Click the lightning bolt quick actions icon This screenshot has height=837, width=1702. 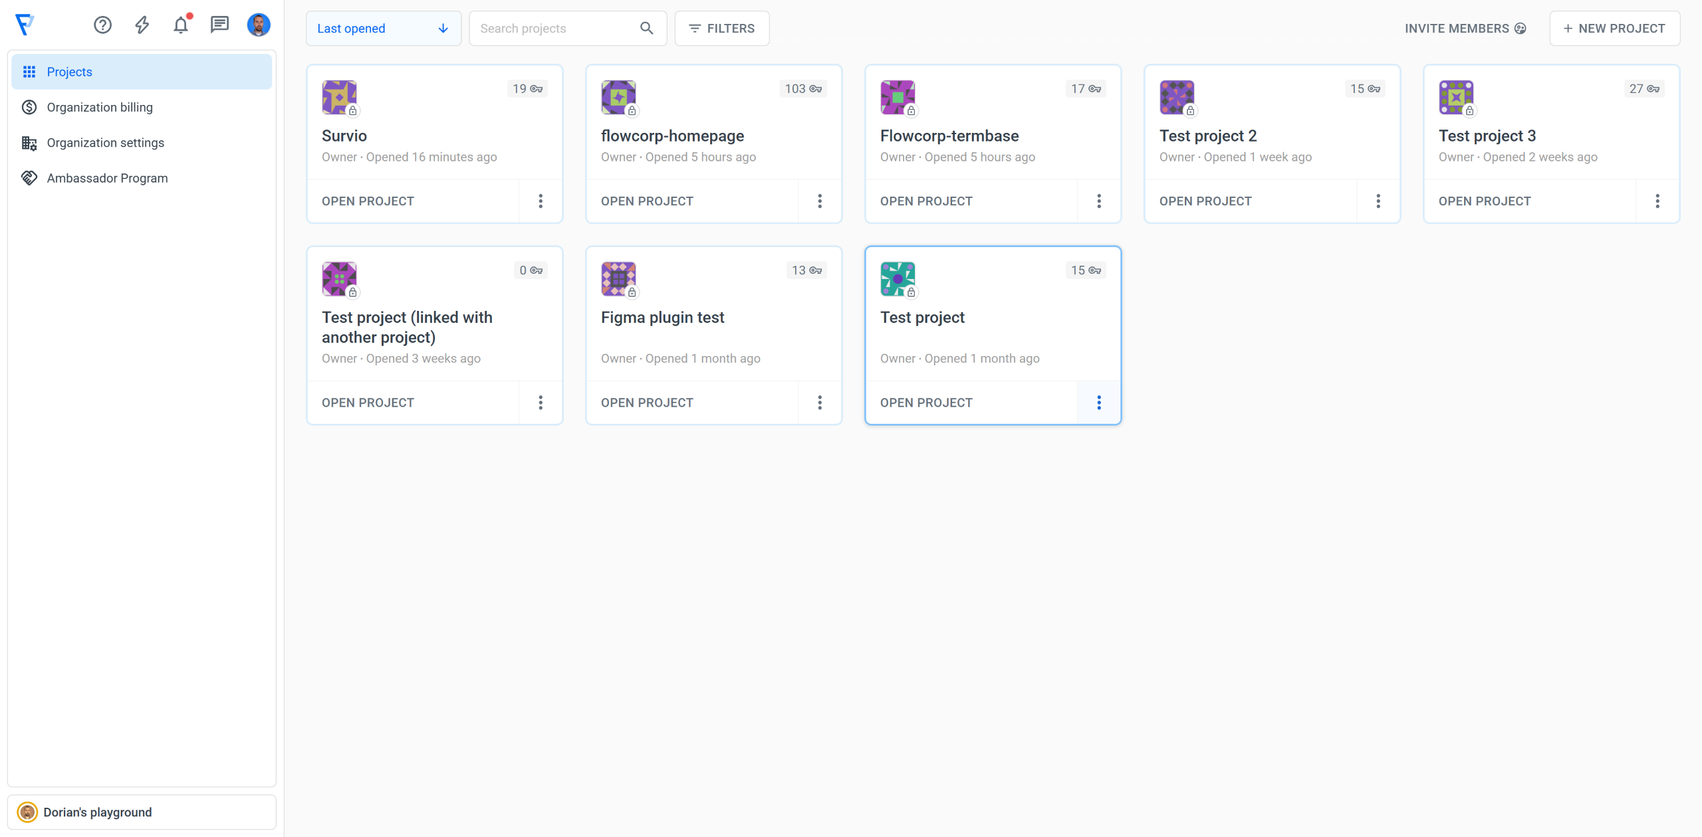pyautogui.click(x=142, y=25)
